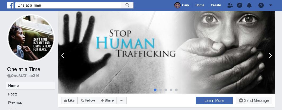Click the Send Message button
Viewport: 282px width, 110px height.
coord(254,100)
